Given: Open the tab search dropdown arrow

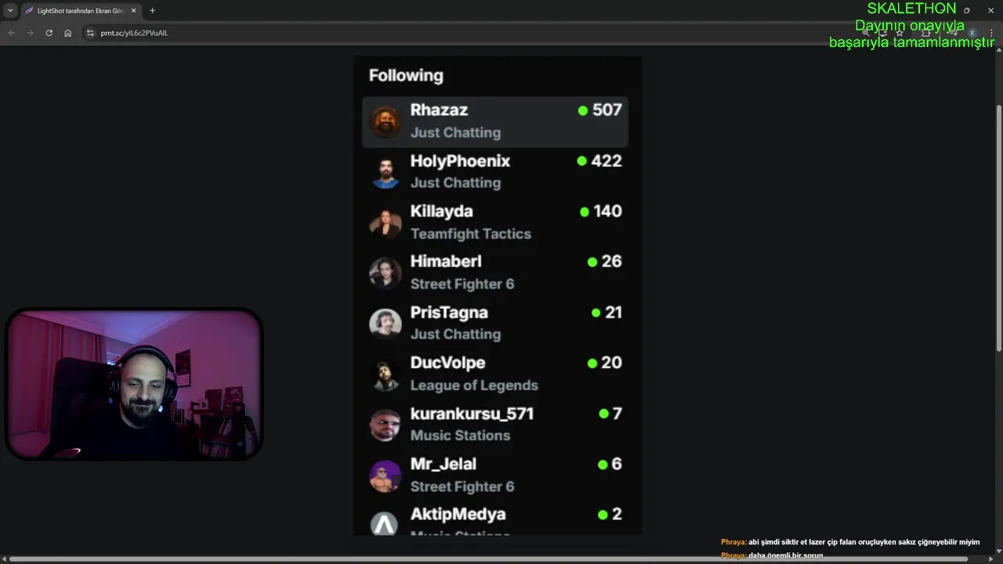Looking at the screenshot, I should point(10,10).
